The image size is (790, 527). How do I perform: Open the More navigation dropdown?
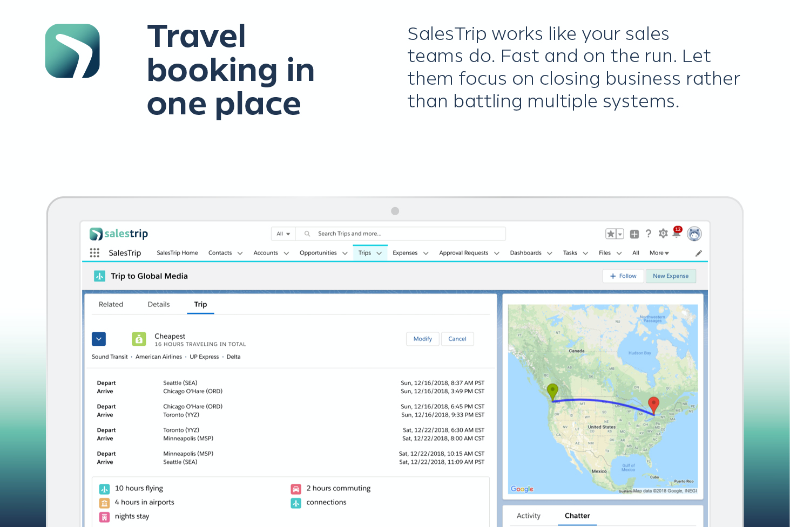click(x=659, y=253)
